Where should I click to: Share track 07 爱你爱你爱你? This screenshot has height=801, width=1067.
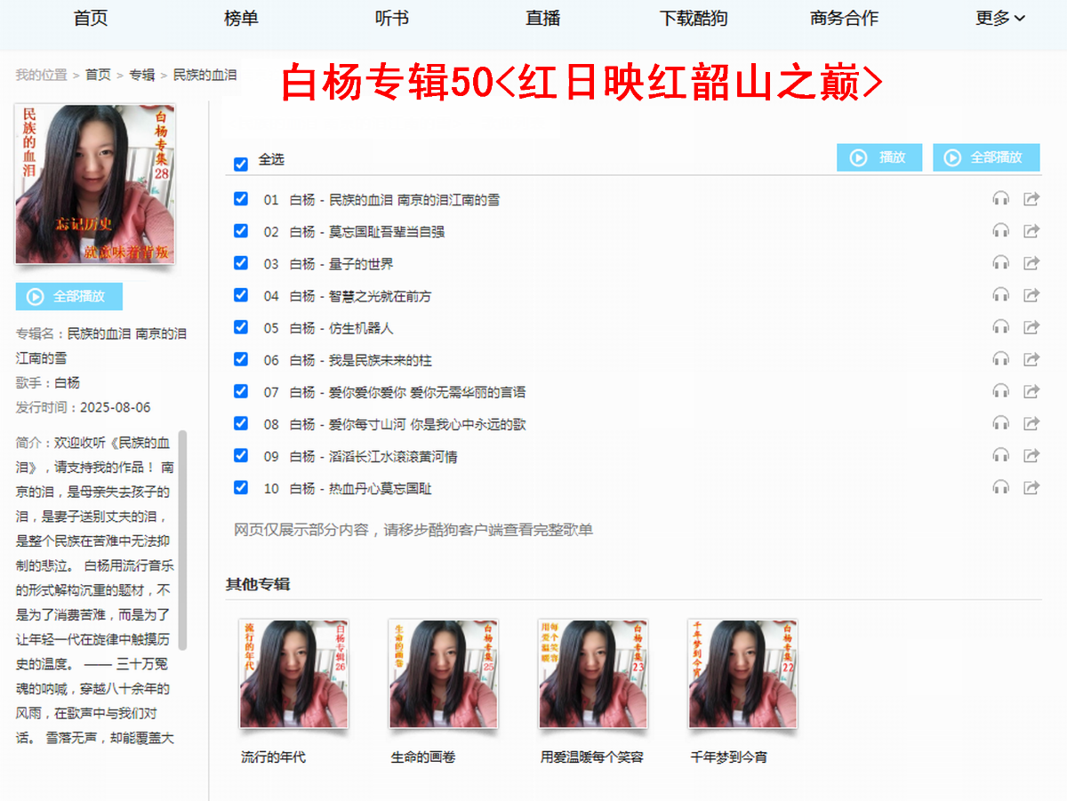[1031, 391]
